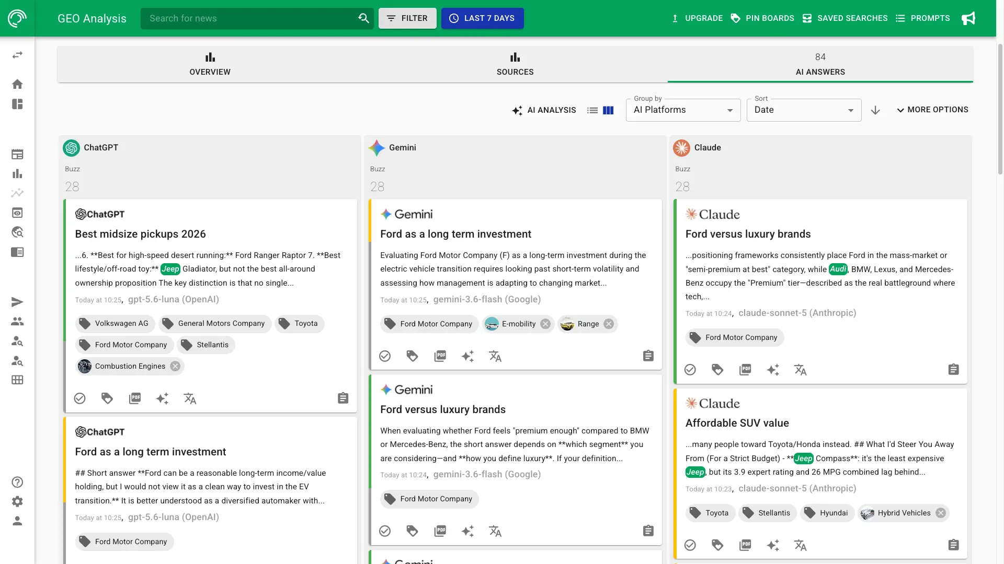The width and height of the screenshot is (1004, 564).
Task: Switch to the AI ANSWERS tab
Action: pyautogui.click(x=820, y=64)
